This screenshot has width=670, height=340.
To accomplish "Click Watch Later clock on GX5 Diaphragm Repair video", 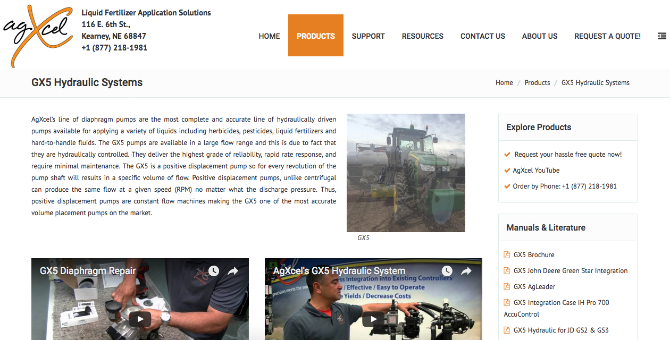I will [213, 271].
